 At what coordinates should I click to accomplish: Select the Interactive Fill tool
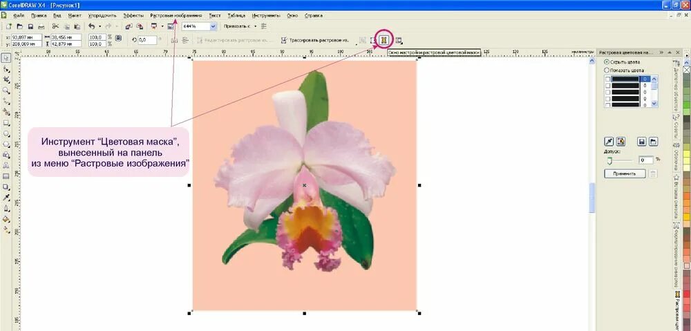click(6, 229)
